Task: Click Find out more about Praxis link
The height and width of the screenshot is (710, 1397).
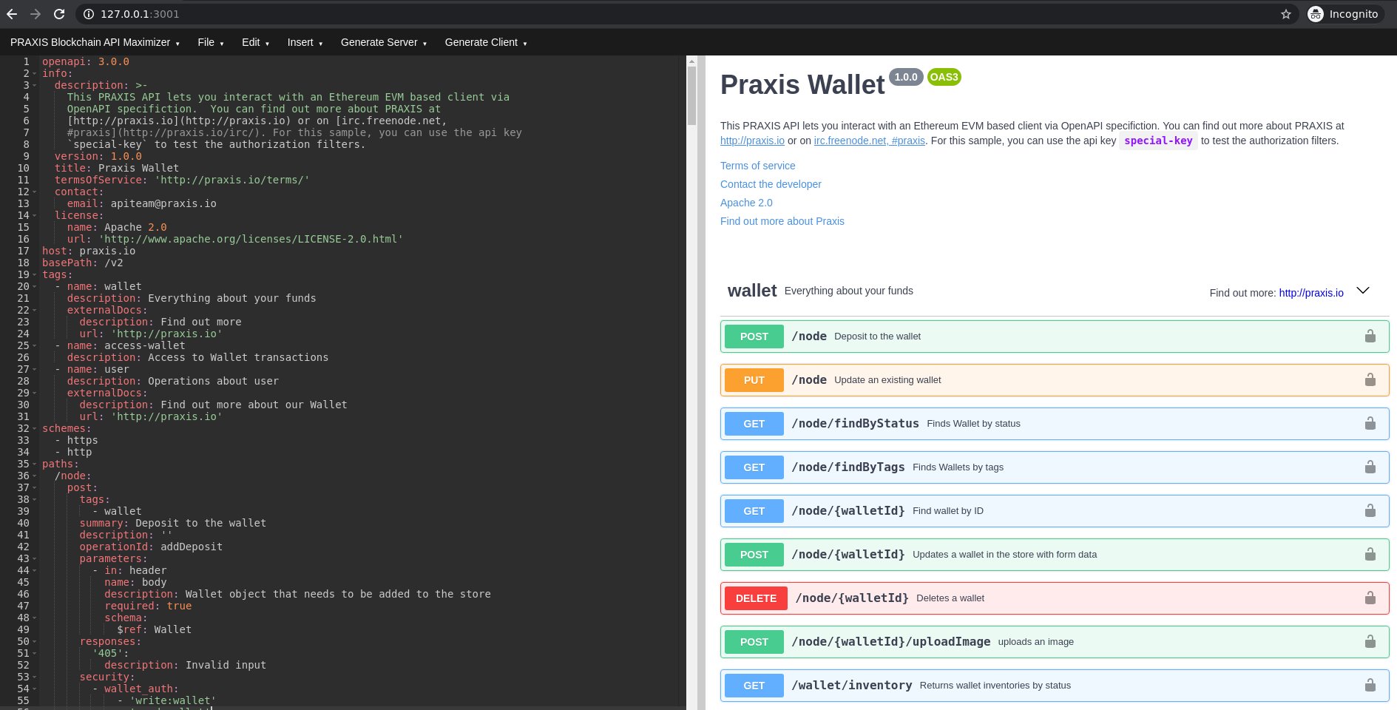Action: (x=782, y=221)
